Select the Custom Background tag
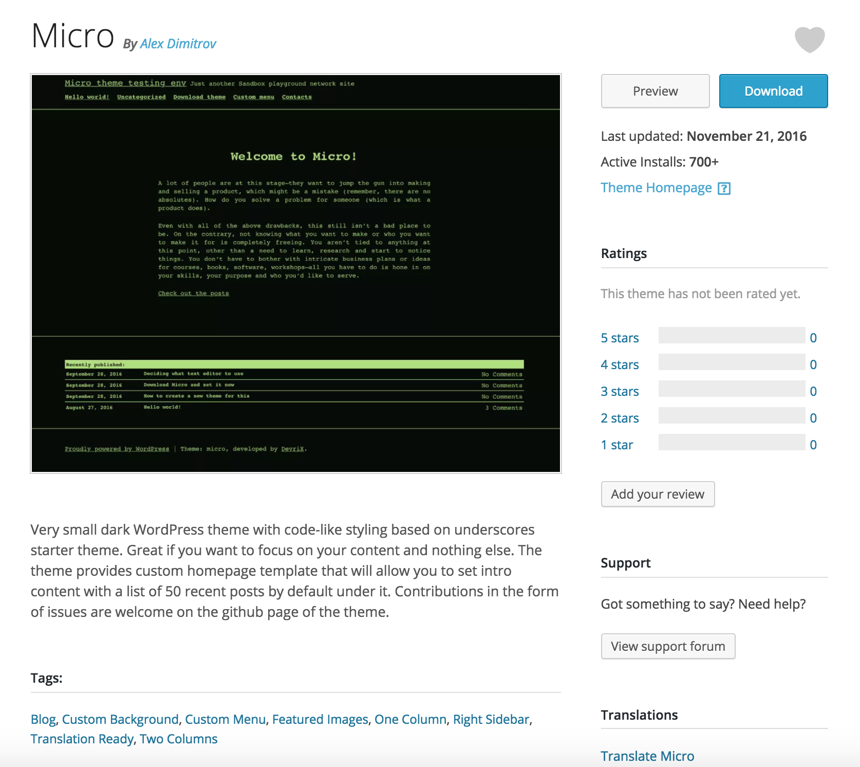 click(x=120, y=719)
